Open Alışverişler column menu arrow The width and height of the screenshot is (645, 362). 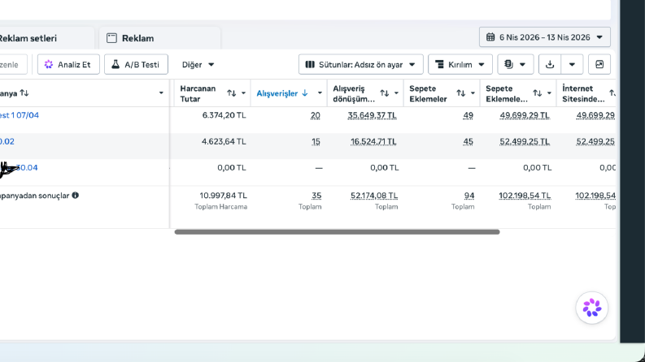tap(320, 93)
